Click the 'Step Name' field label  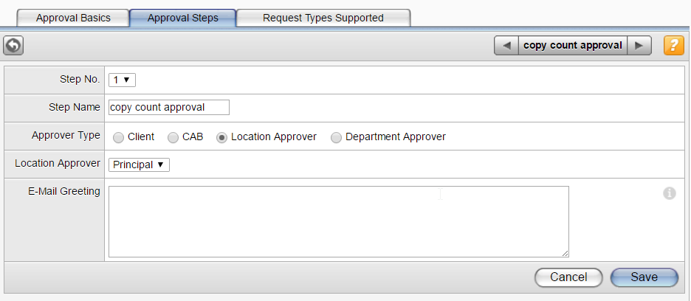[75, 107]
